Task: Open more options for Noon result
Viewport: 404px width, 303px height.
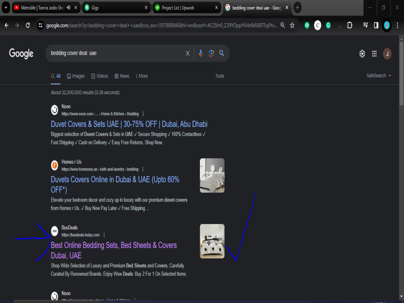Action: click(143, 114)
